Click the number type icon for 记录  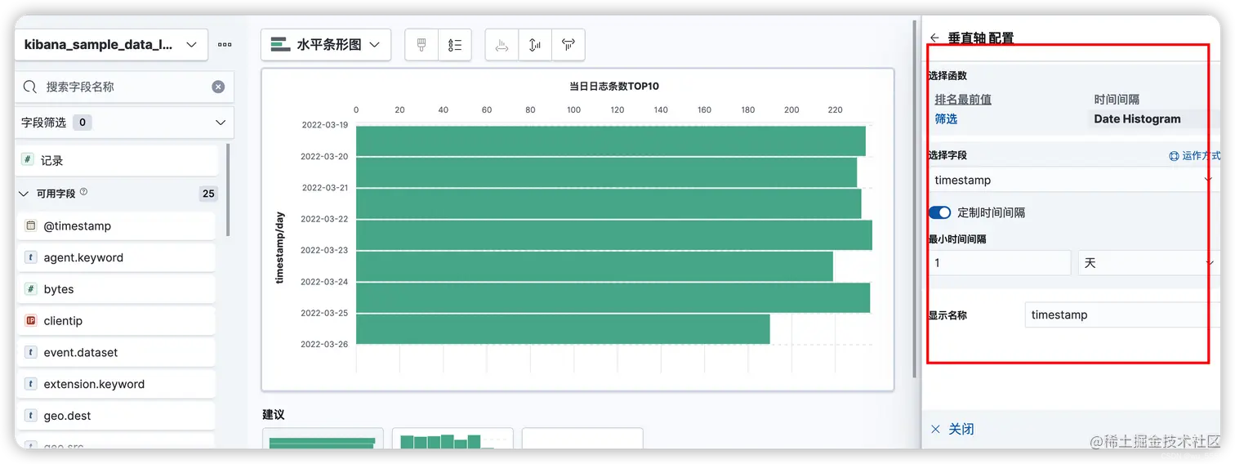point(29,160)
